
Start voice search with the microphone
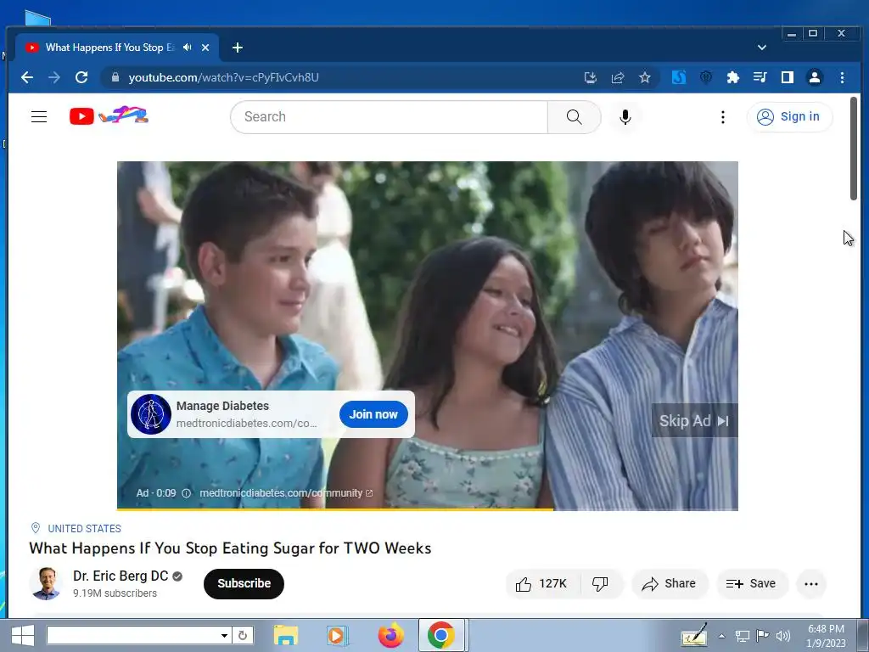(625, 117)
